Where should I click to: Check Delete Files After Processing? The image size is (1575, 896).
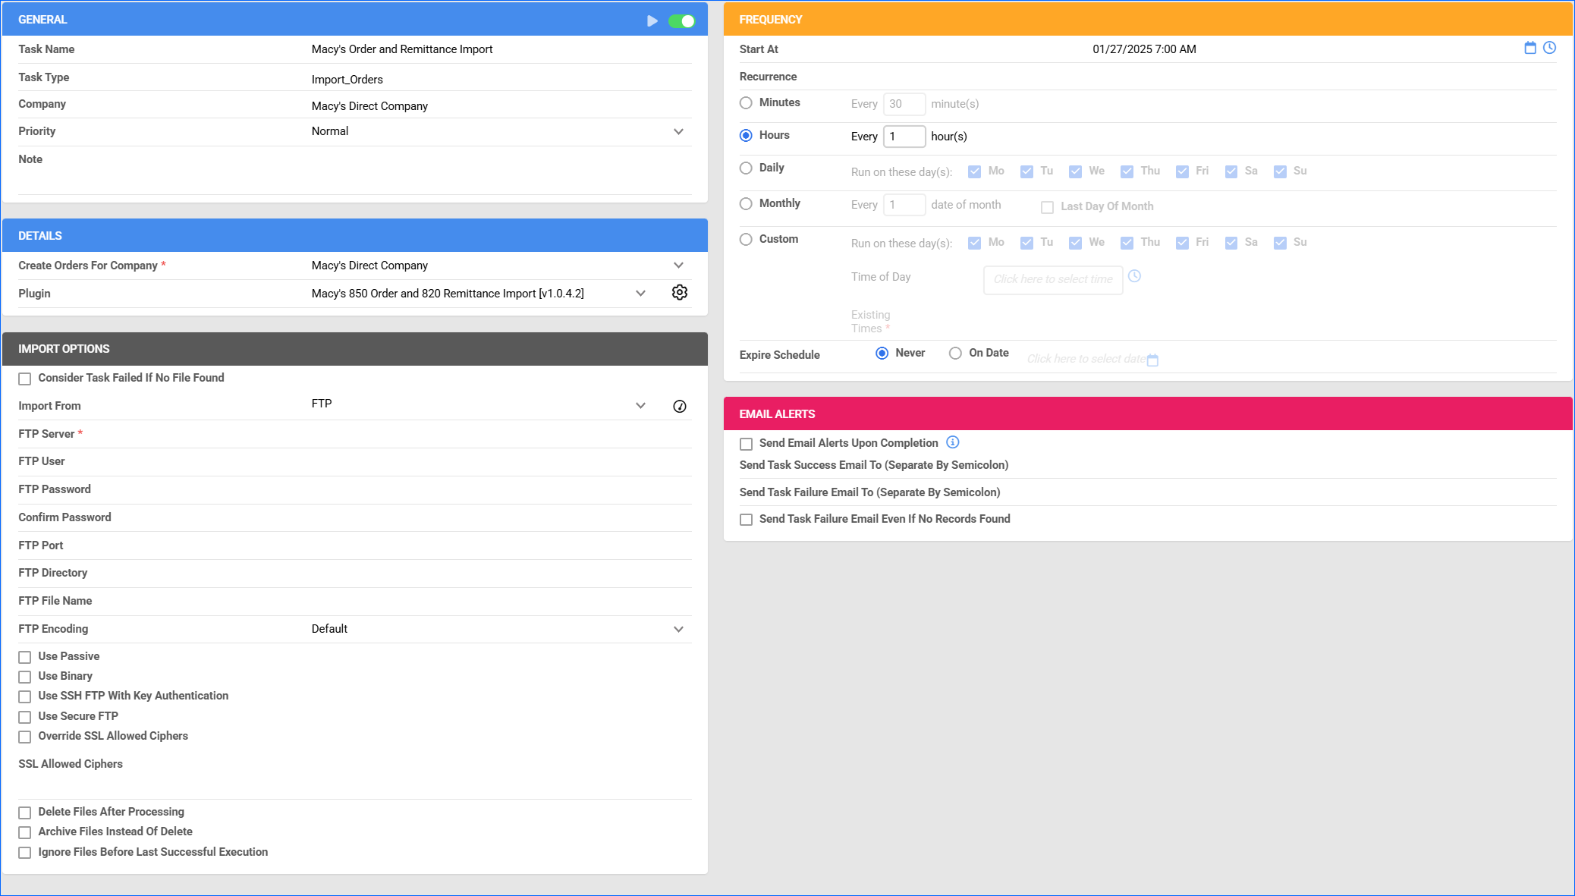coord(25,813)
